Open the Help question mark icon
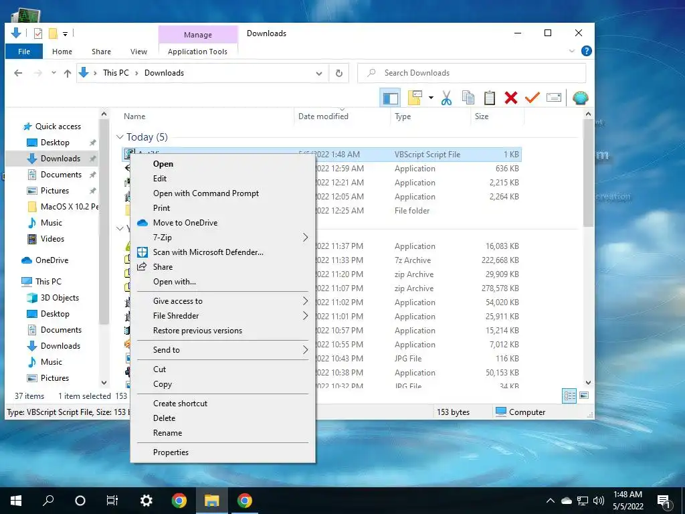685x514 pixels. 586,51
